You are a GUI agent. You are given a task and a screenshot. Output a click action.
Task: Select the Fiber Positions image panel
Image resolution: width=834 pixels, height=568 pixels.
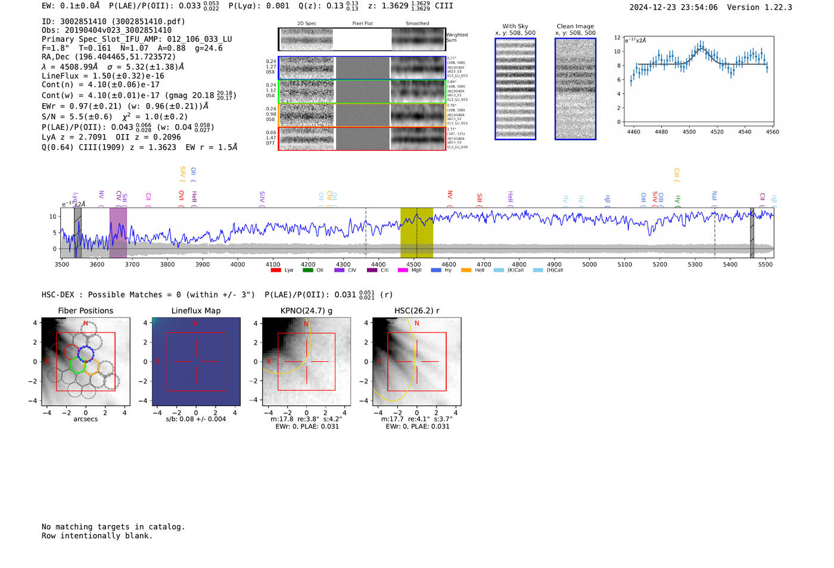point(86,362)
